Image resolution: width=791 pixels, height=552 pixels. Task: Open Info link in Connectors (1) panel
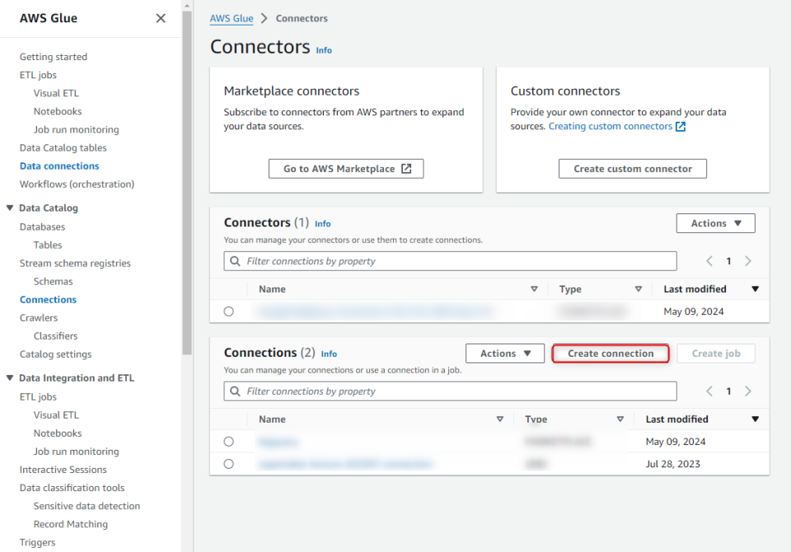click(323, 223)
